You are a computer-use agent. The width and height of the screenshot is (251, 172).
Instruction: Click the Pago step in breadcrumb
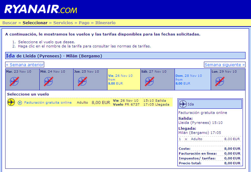pyautogui.click(x=84, y=23)
